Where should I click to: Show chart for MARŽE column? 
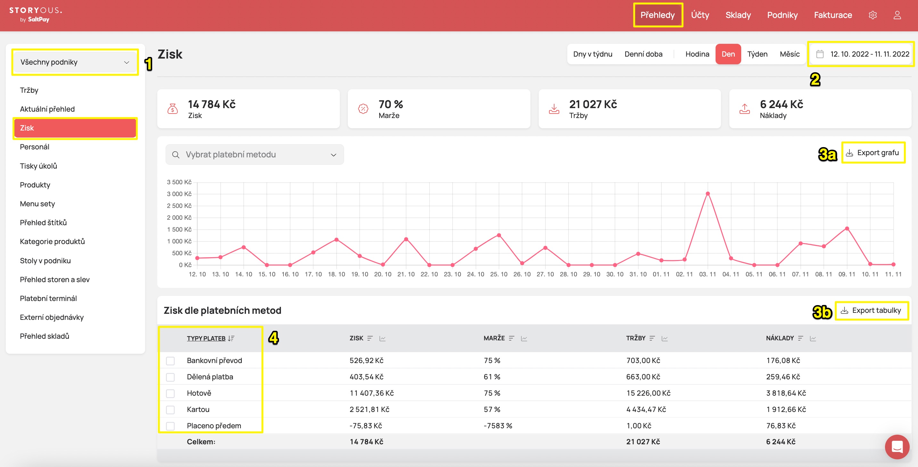tap(524, 338)
